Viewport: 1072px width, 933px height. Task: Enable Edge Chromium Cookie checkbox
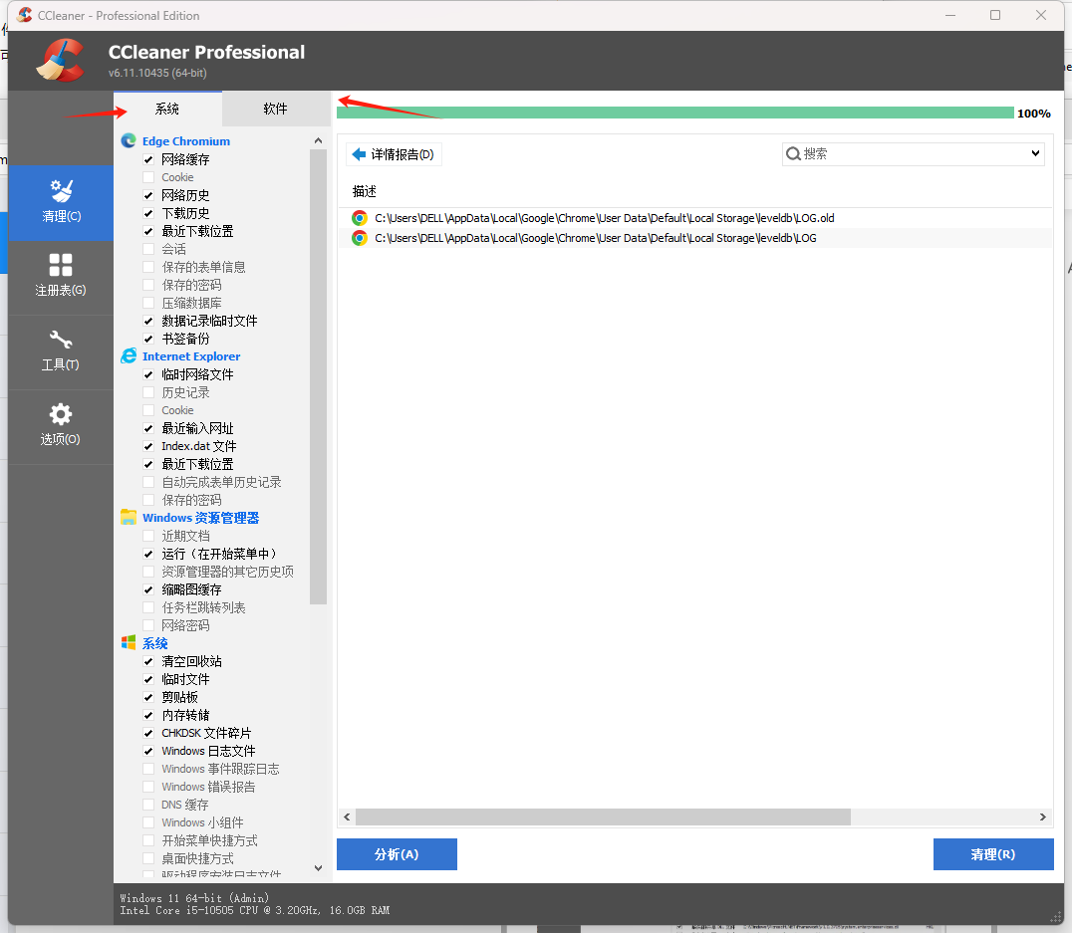(x=148, y=177)
